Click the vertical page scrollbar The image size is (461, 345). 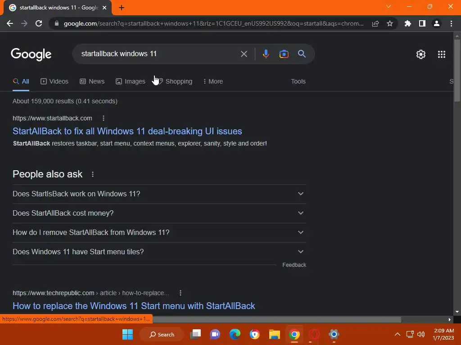(x=457, y=71)
